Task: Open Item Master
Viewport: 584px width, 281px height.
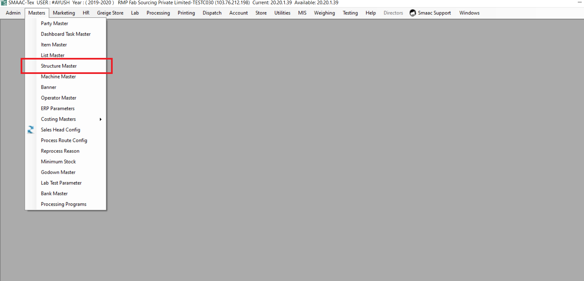Action: [66, 45]
